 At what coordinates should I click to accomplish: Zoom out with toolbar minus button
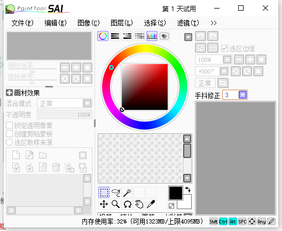click(x=239, y=60)
